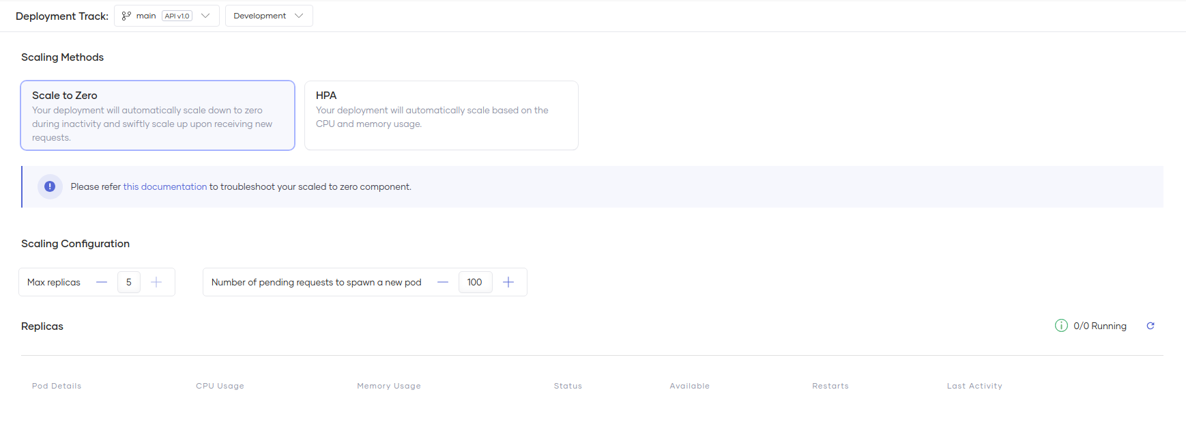Click the CPU Usage column header
This screenshot has width=1186, height=435.
pos(220,386)
